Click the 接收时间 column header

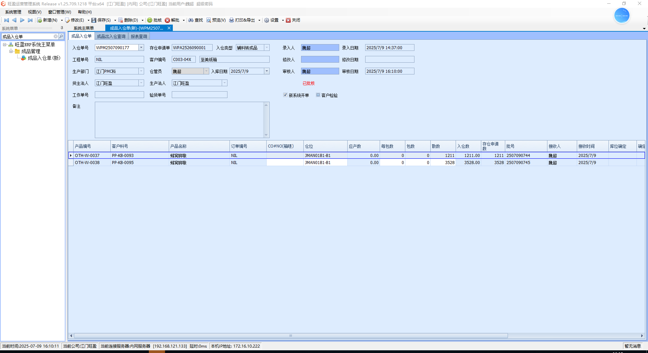coord(593,146)
